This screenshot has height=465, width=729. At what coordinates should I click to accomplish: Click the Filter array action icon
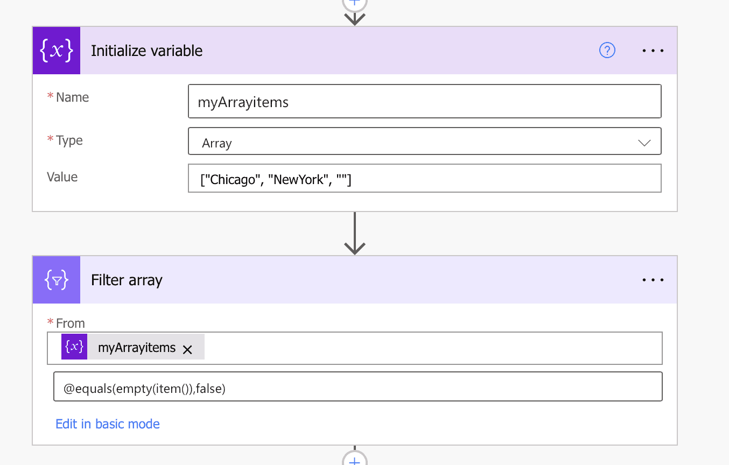coord(56,280)
